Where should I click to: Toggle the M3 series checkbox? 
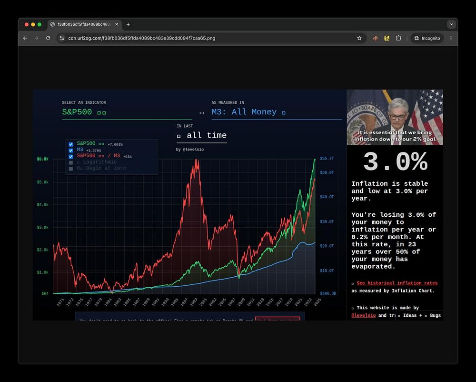click(x=71, y=151)
